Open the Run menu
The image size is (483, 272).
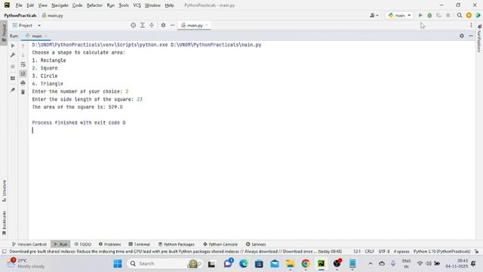pyautogui.click(x=111, y=5)
